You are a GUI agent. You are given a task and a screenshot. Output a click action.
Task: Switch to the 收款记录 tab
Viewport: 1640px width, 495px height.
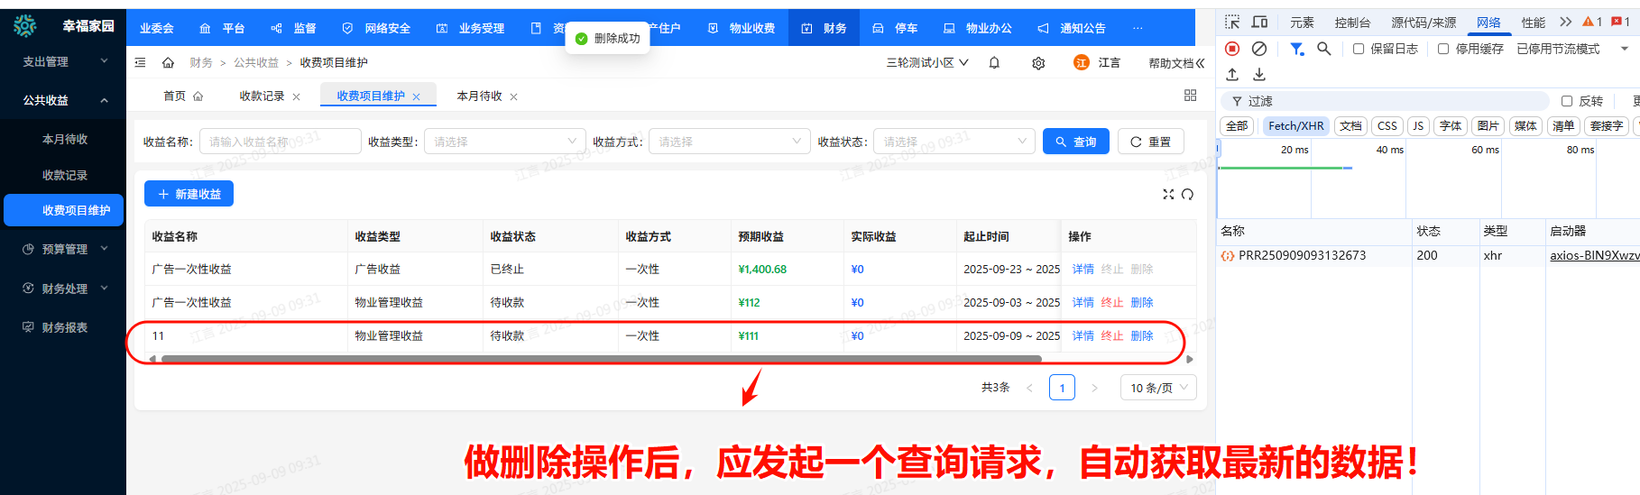pyautogui.click(x=262, y=96)
